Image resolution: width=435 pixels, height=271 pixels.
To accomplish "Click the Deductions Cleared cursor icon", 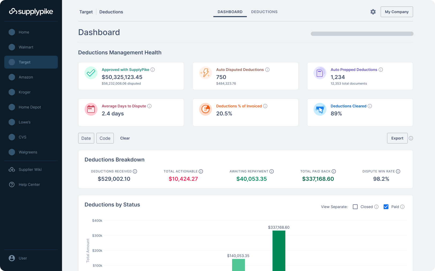I will click(320, 109).
